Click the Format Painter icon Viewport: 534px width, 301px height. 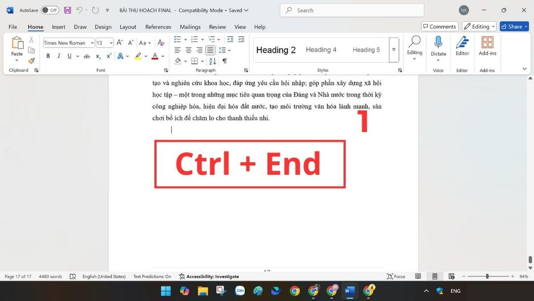pos(31,60)
